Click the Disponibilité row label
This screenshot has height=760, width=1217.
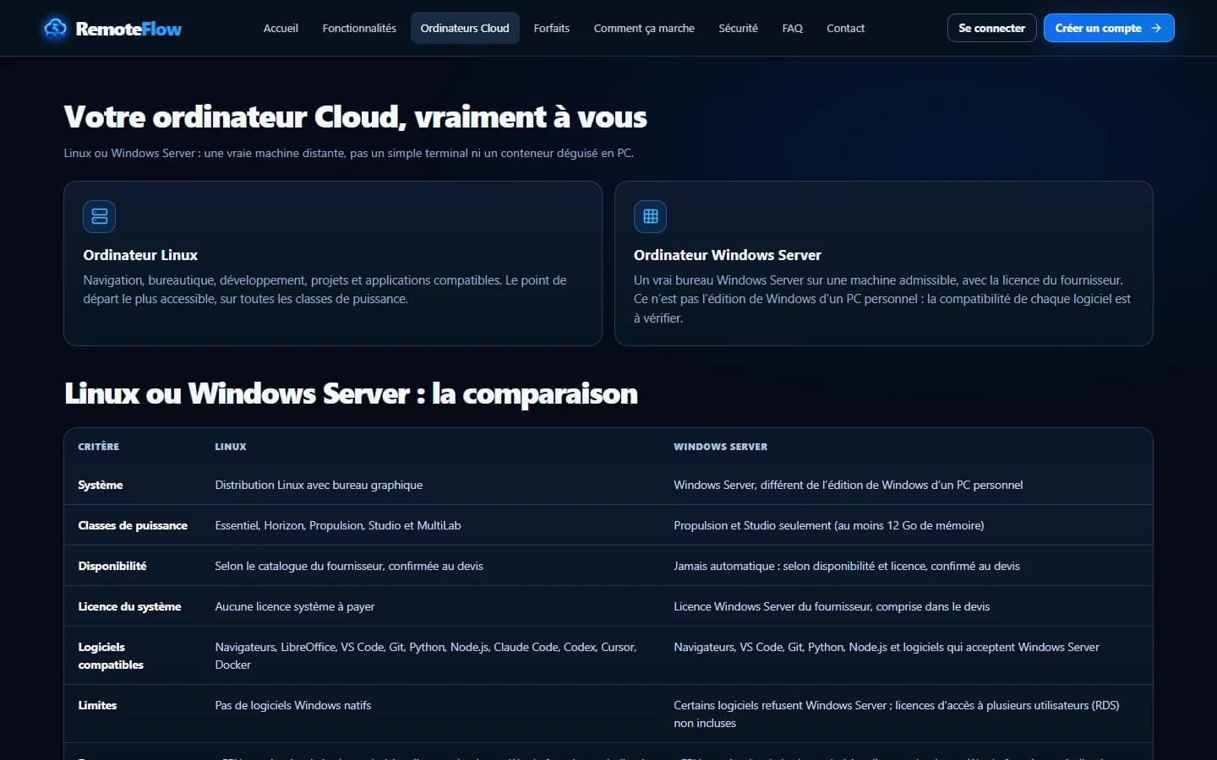click(x=112, y=566)
